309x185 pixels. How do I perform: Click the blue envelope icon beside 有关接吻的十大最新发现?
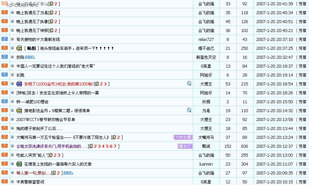point(5,39)
